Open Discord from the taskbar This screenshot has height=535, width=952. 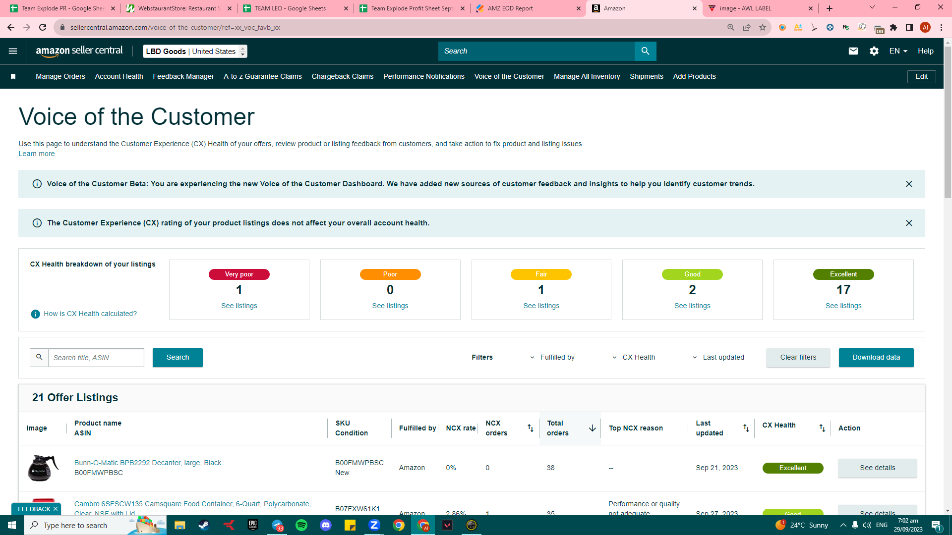[326, 525]
